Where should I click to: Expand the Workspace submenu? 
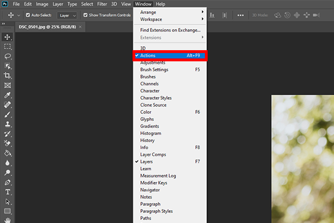169,18
